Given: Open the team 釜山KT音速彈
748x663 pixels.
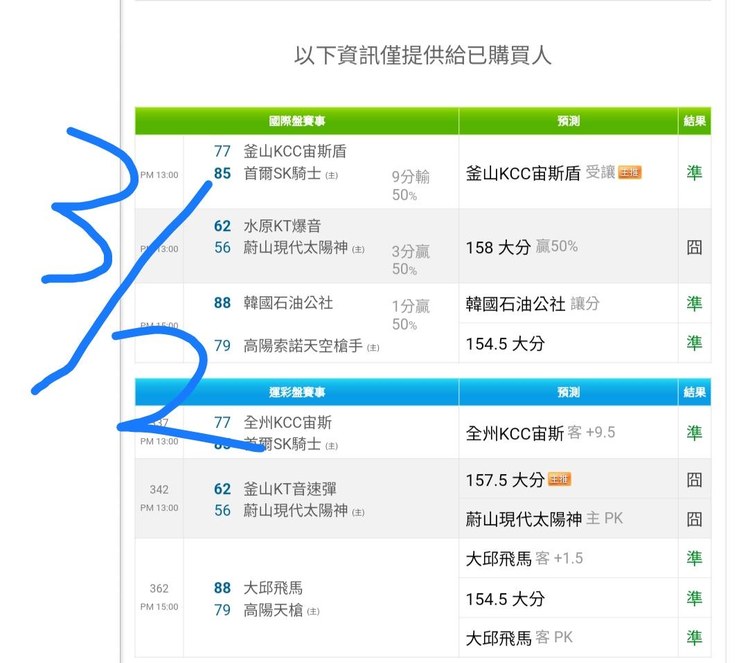Looking at the screenshot, I should (290, 489).
